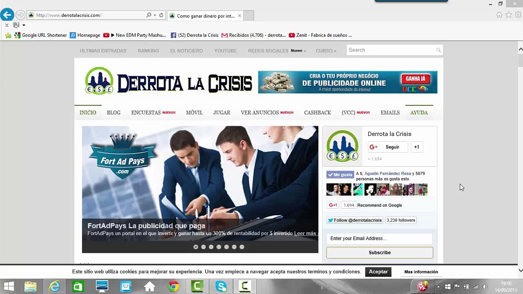Click the Leer más link in slider
Image resolution: width=523 pixels, height=294 pixels.
306,234
